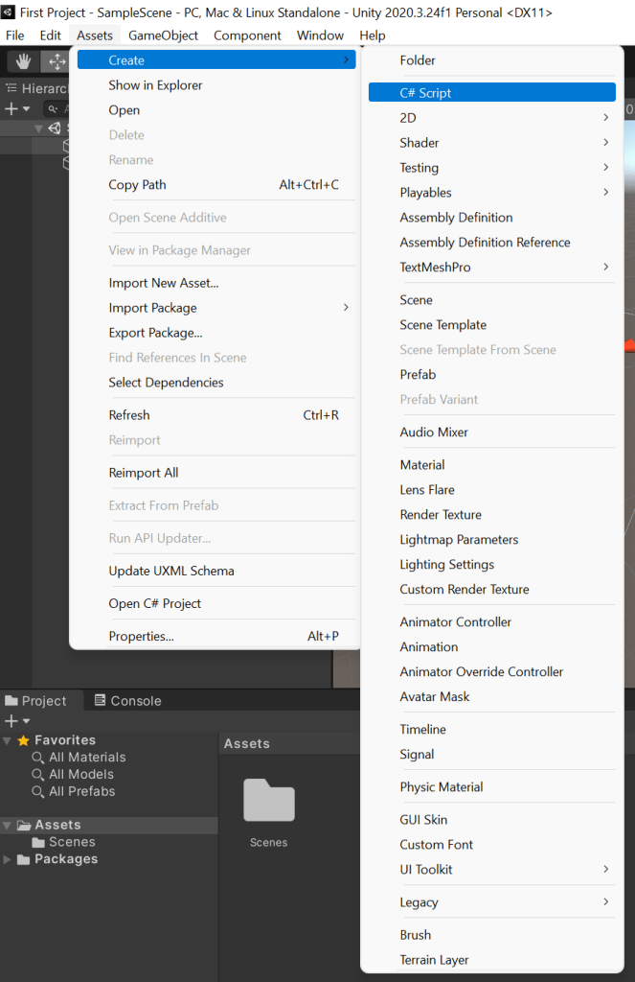The image size is (635, 982).
Task: Open the Edit menu
Action: [x=50, y=35]
